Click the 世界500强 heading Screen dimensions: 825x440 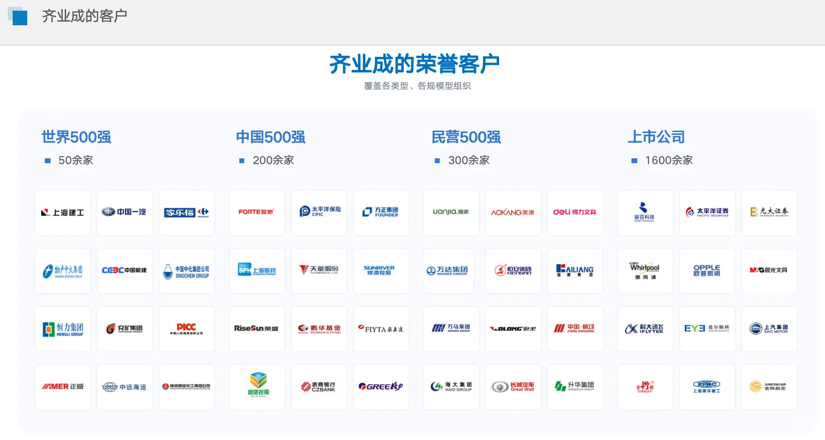[76, 137]
